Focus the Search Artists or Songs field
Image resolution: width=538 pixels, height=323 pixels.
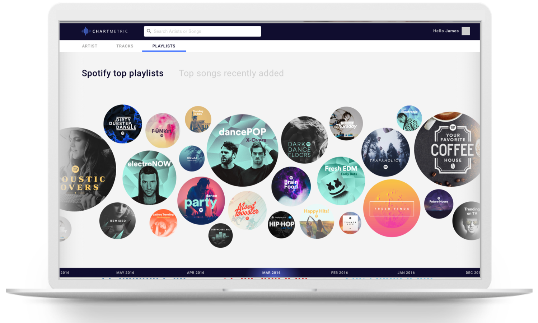point(202,31)
